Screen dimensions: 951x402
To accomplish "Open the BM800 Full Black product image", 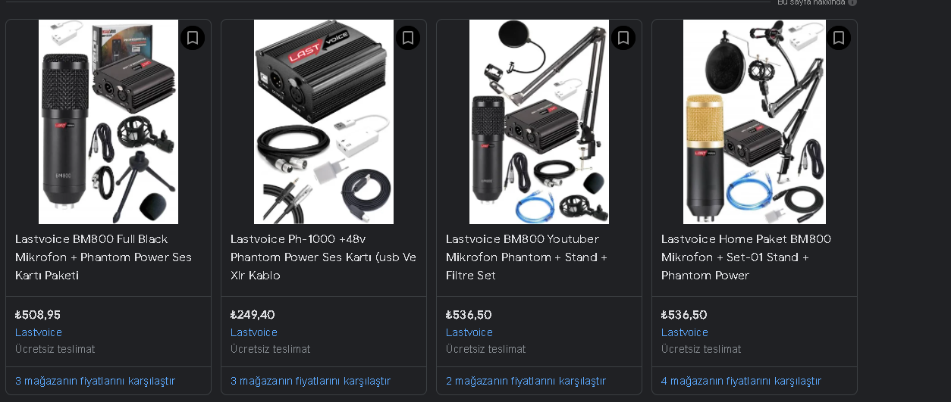I will (x=108, y=122).
